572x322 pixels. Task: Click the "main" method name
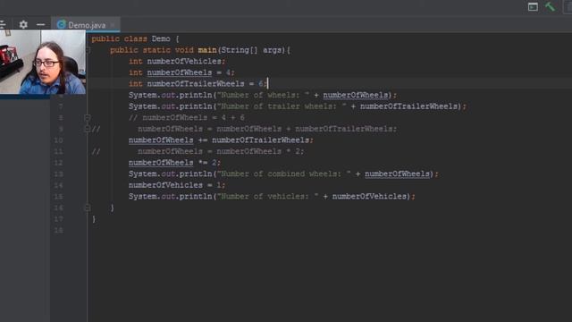coord(207,50)
